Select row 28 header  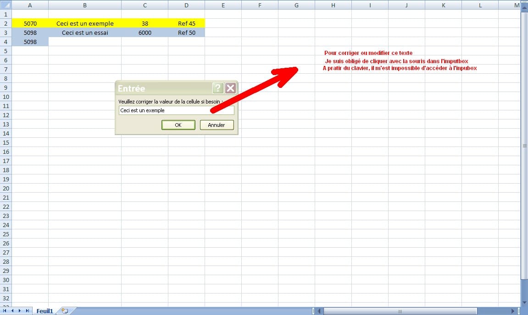tap(6, 261)
